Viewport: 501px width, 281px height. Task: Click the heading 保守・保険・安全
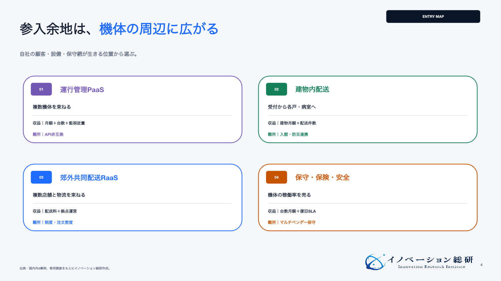coord(322,177)
